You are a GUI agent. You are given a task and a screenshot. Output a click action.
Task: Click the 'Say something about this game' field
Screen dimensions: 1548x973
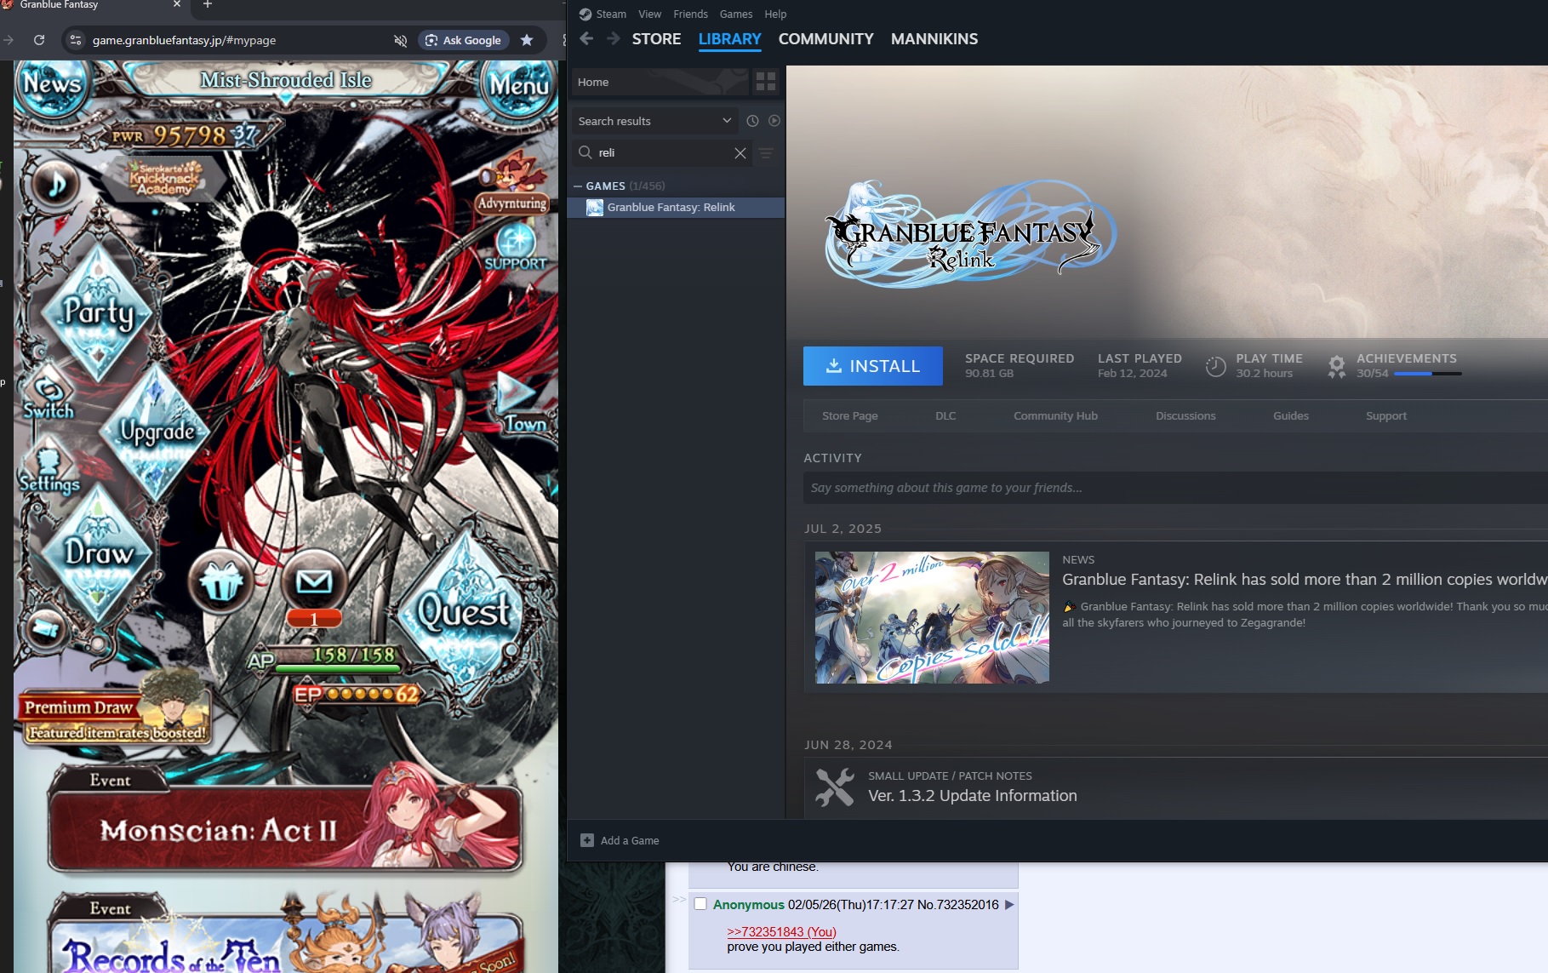[x=1174, y=488]
